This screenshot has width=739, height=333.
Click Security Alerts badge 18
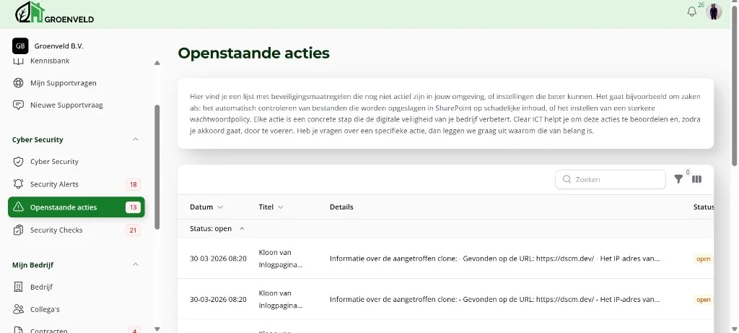click(133, 184)
